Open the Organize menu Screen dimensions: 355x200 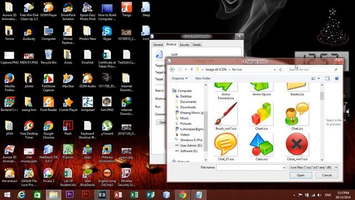coord(179,78)
